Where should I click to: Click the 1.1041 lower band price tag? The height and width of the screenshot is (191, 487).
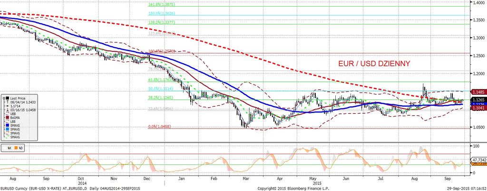click(x=479, y=107)
